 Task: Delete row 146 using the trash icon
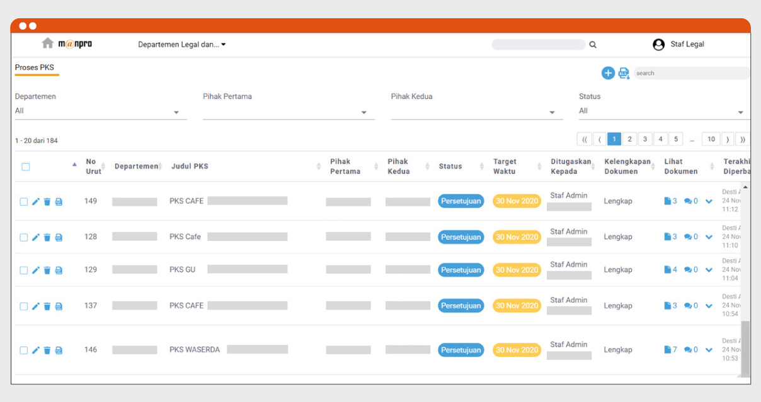point(47,350)
